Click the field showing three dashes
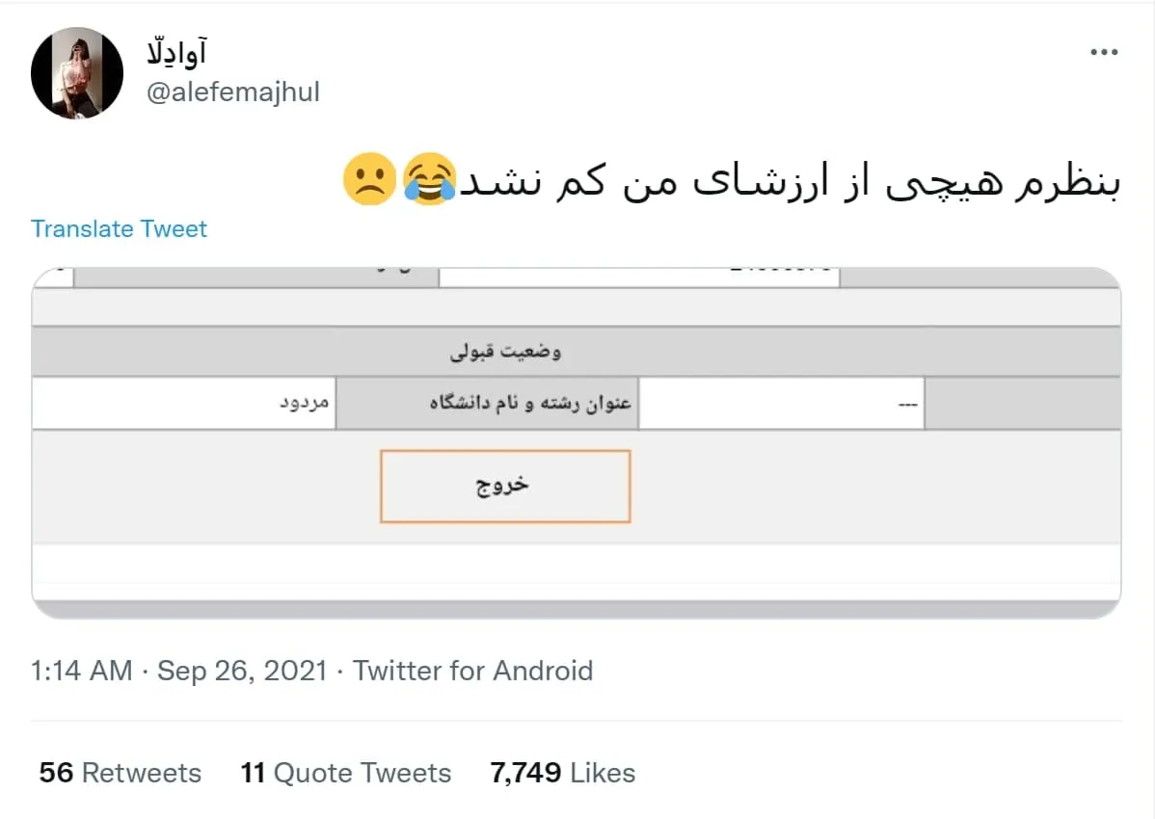Screen dimensions: 1155x819 coord(781,404)
